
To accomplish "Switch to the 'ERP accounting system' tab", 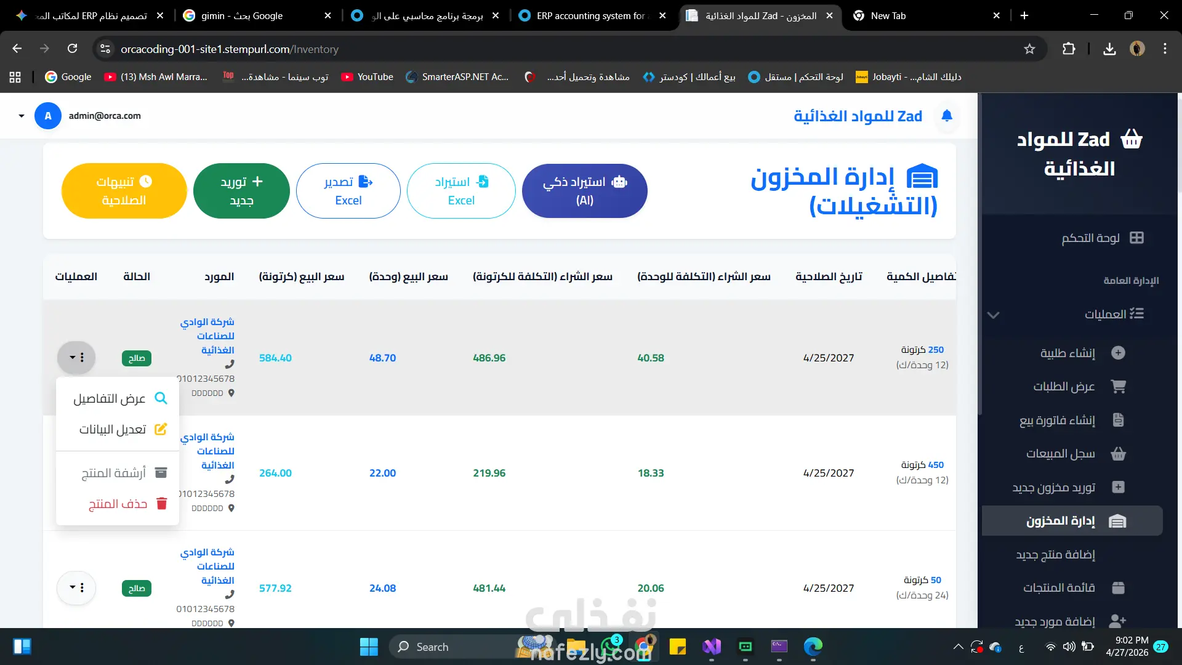I will [592, 16].
